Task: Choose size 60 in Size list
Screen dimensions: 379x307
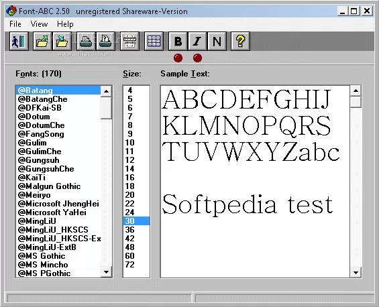Action: pos(136,256)
